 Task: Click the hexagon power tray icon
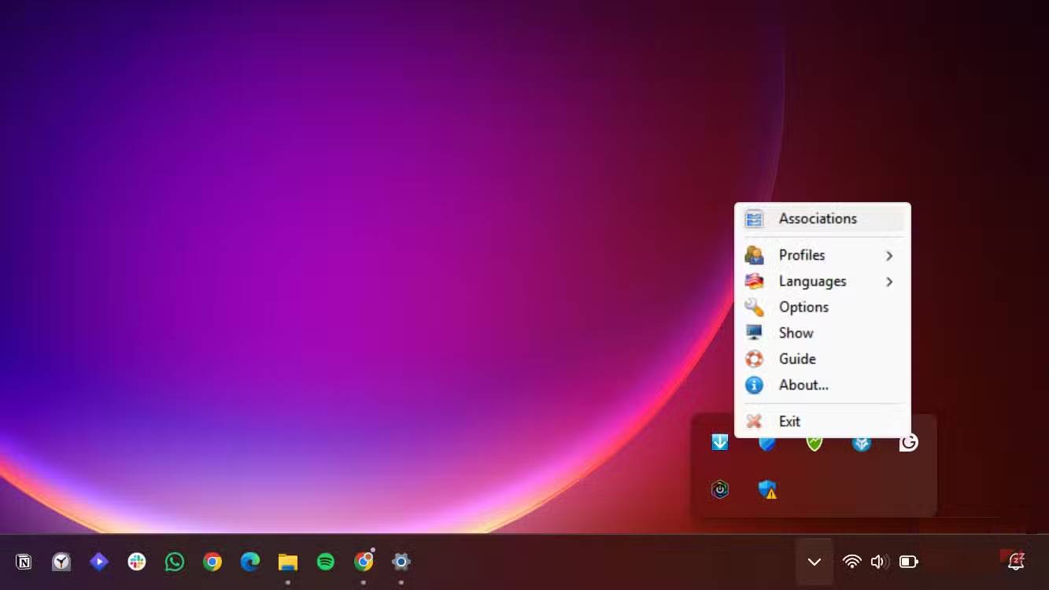pyautogui.click(x=720, y=489)
